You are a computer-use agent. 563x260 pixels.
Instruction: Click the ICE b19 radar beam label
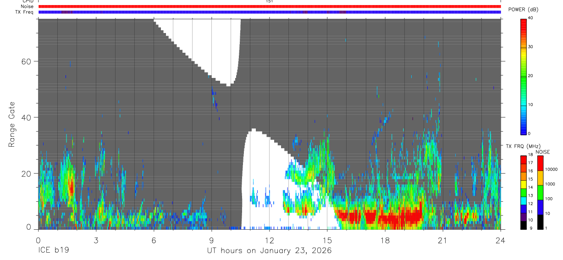(53, 251)
